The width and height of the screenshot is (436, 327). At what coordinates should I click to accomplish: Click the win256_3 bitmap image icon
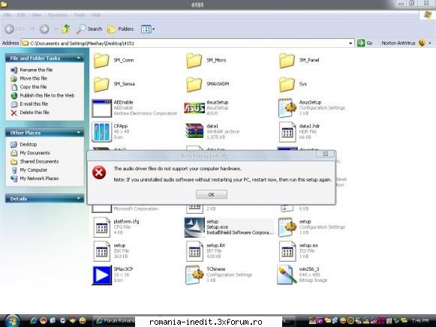pos(287,274)
